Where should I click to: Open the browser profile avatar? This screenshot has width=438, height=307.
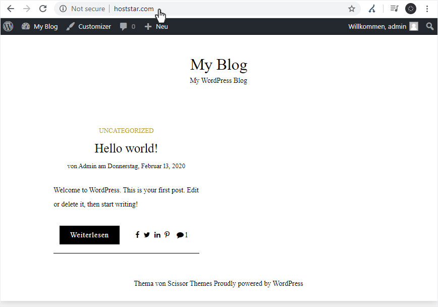point(411,9)
